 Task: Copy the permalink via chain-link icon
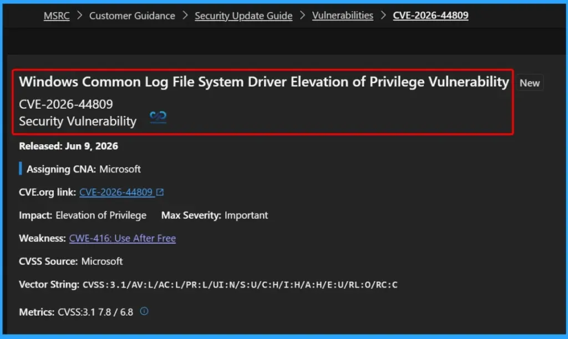[x=158, y=117]
